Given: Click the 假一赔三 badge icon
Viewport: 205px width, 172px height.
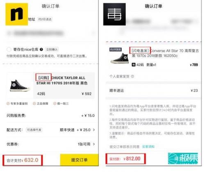Looking at the screenshot, I should pyautogui.click(x=55, y=104).
